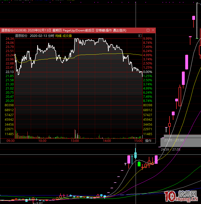Click the 24.59 - 27.05 gap label
Viewport: 201px width, 204px height.
171,150
